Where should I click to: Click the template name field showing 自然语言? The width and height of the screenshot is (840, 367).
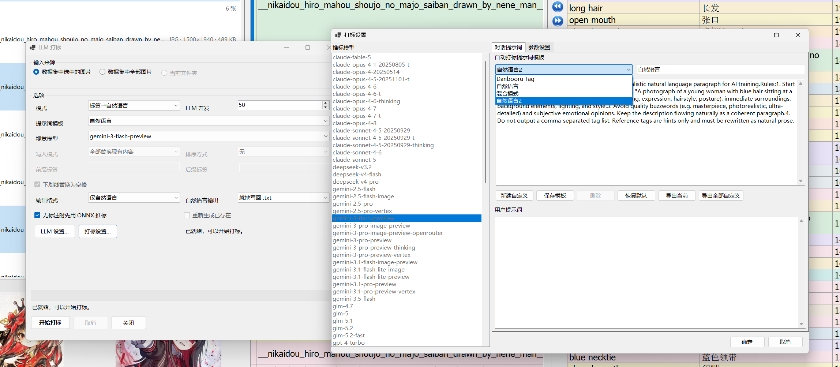[721, 69]
